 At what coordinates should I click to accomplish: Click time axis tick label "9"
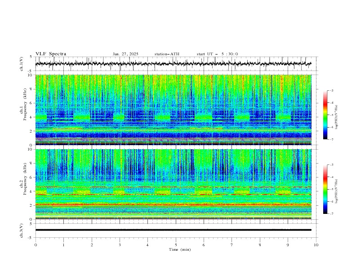pos(288,245)
